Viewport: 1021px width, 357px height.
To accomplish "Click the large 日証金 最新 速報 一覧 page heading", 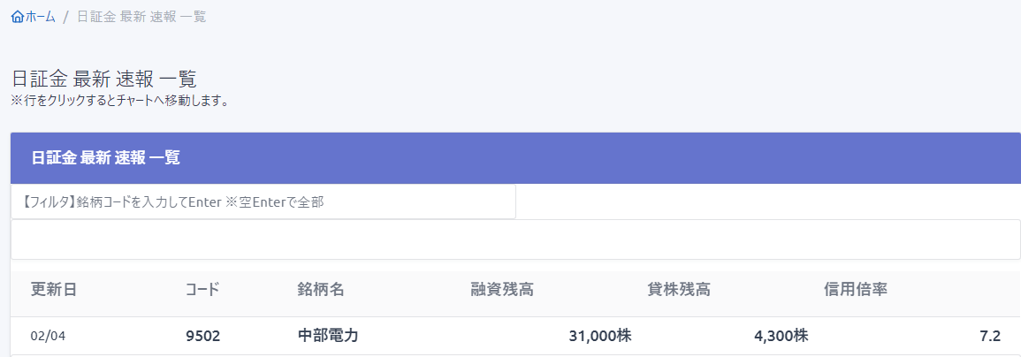I will click(103, 78).
